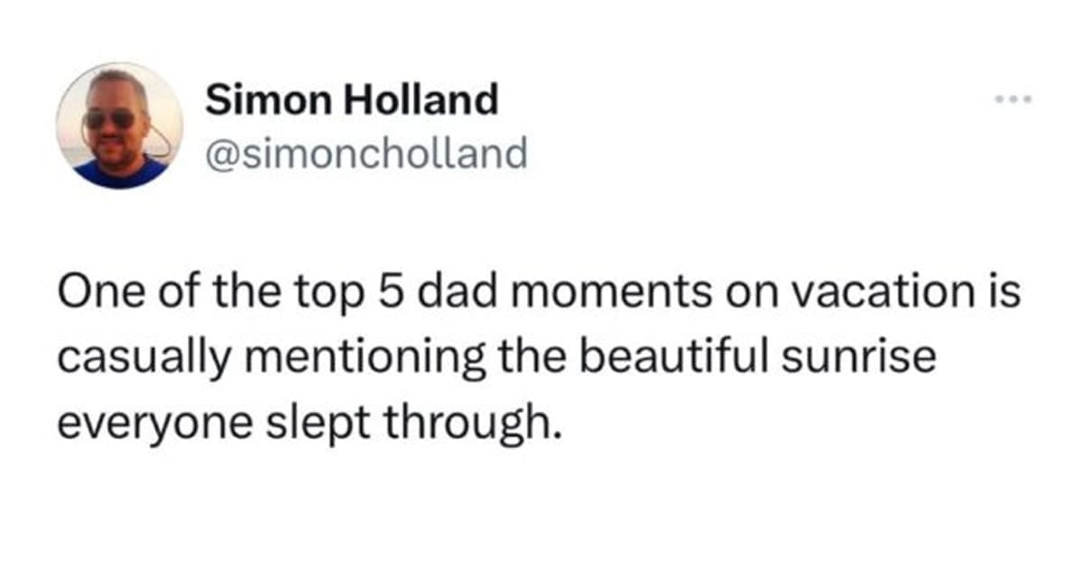This screenshot has width=1083, height=569.
Task: Click the tweet author header area
Action: pos(352,122)
